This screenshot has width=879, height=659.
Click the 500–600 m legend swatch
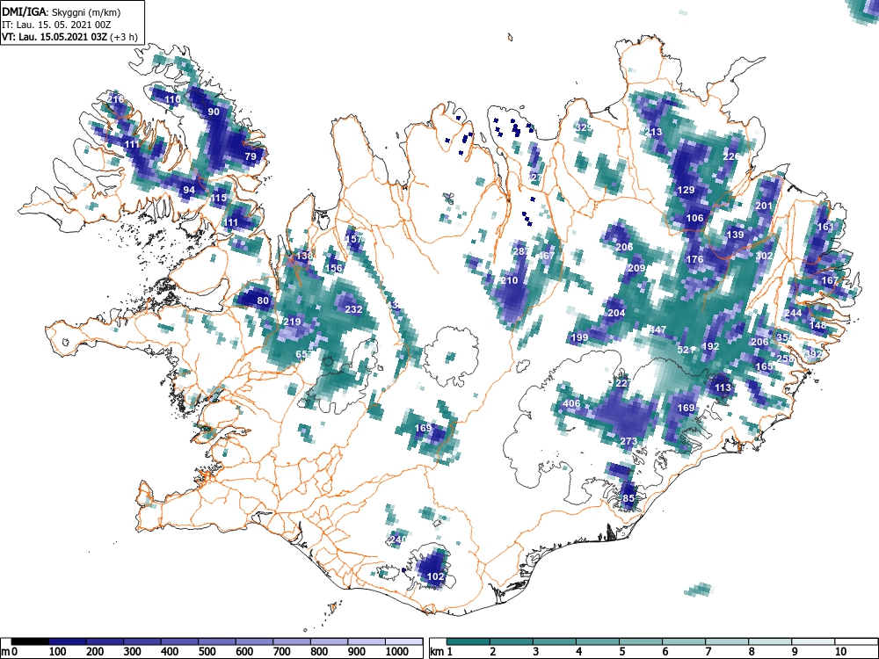(x=217, y=641)
